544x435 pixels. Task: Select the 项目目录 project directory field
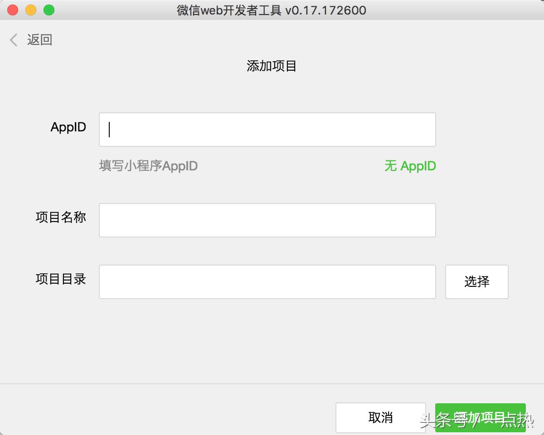pos(267,282)
